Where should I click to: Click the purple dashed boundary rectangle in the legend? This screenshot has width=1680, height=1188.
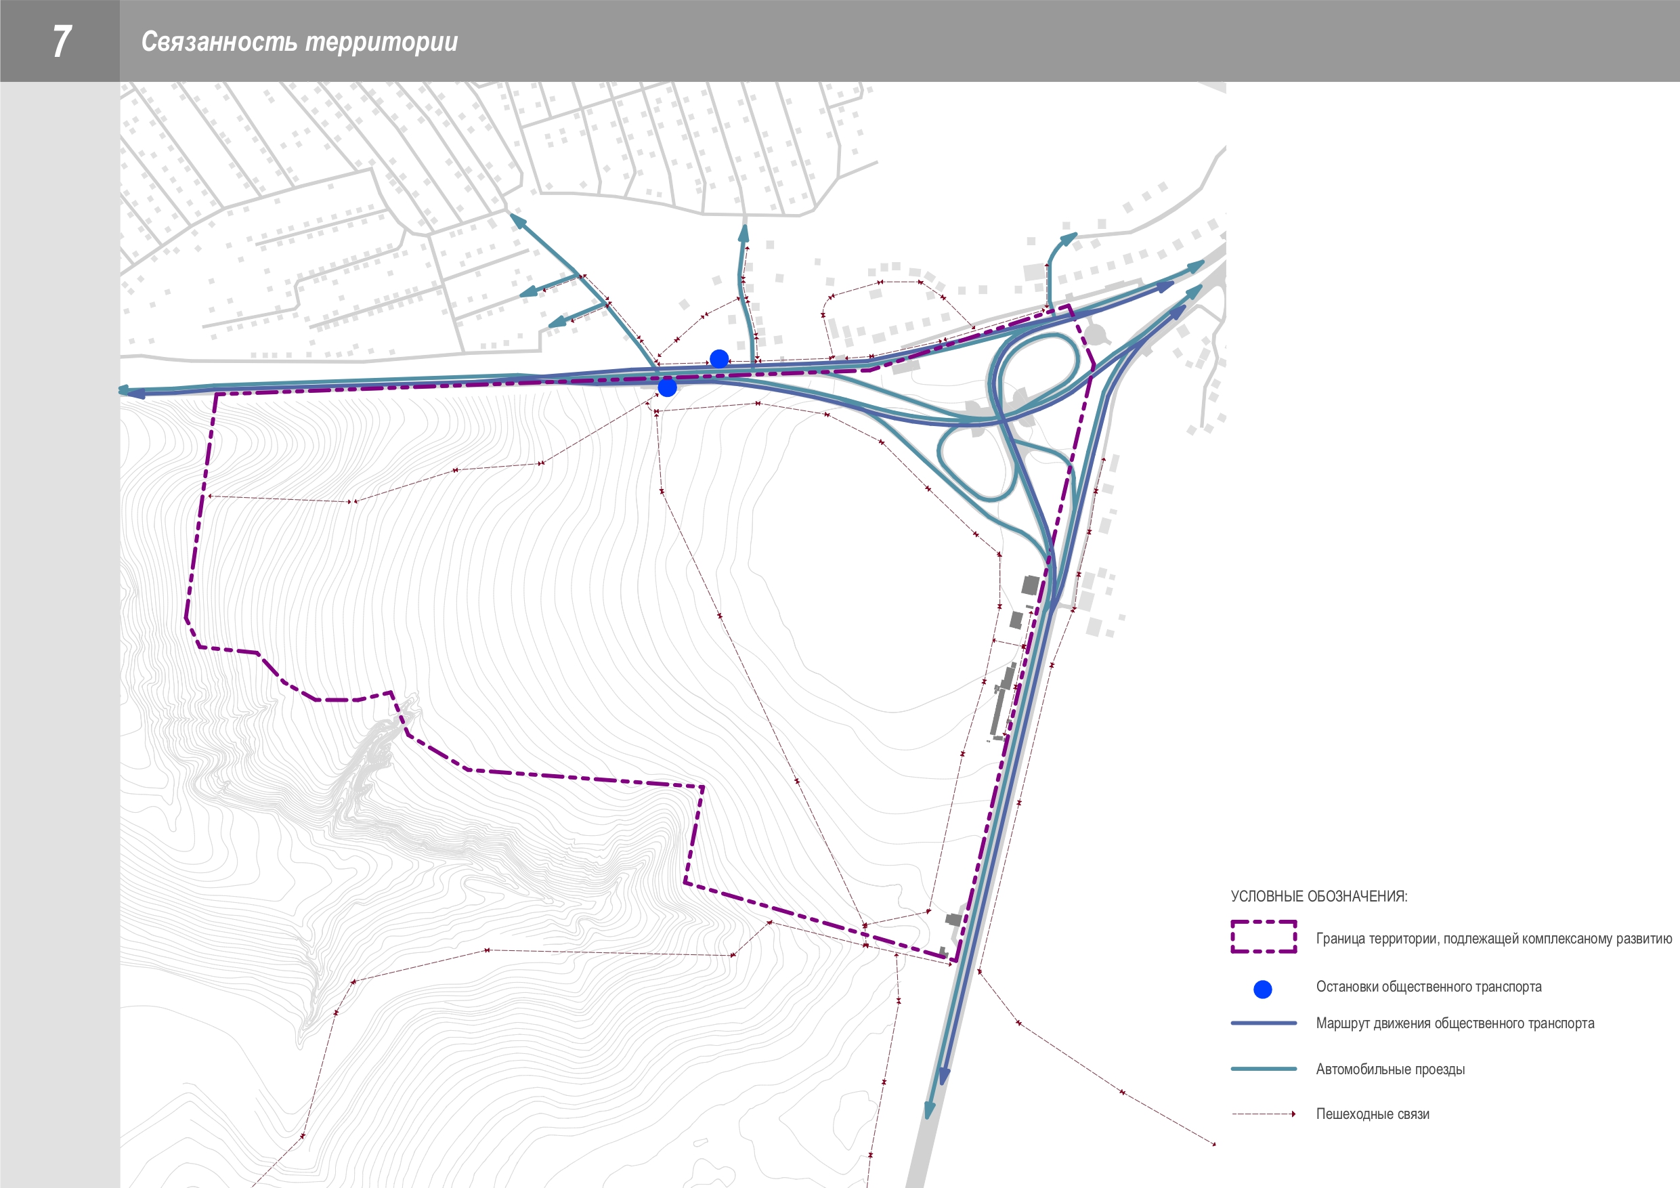point(1263,937)
